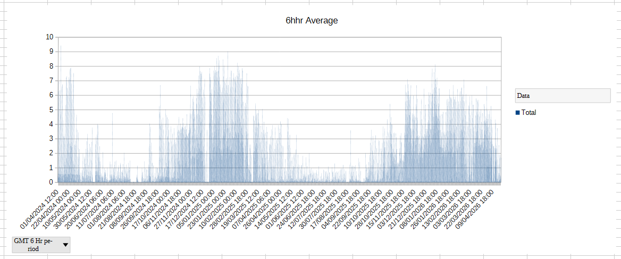Viewport: 621px width, 259px height.
Task: Select the Total legend entry
Action: pyautogui.click(x=528, y=112)
